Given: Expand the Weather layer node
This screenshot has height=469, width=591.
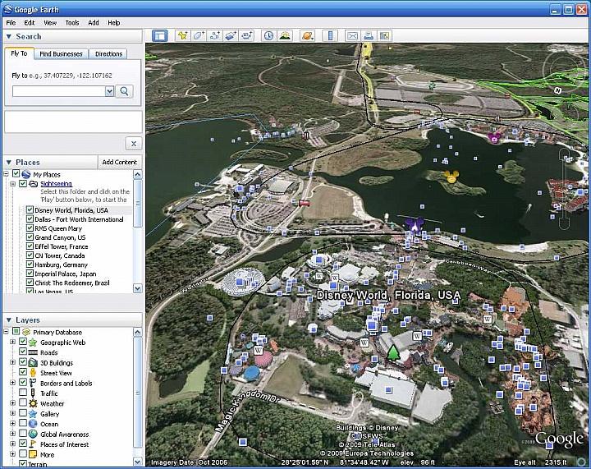Looking at the screenshot, I should coord(13,403).
